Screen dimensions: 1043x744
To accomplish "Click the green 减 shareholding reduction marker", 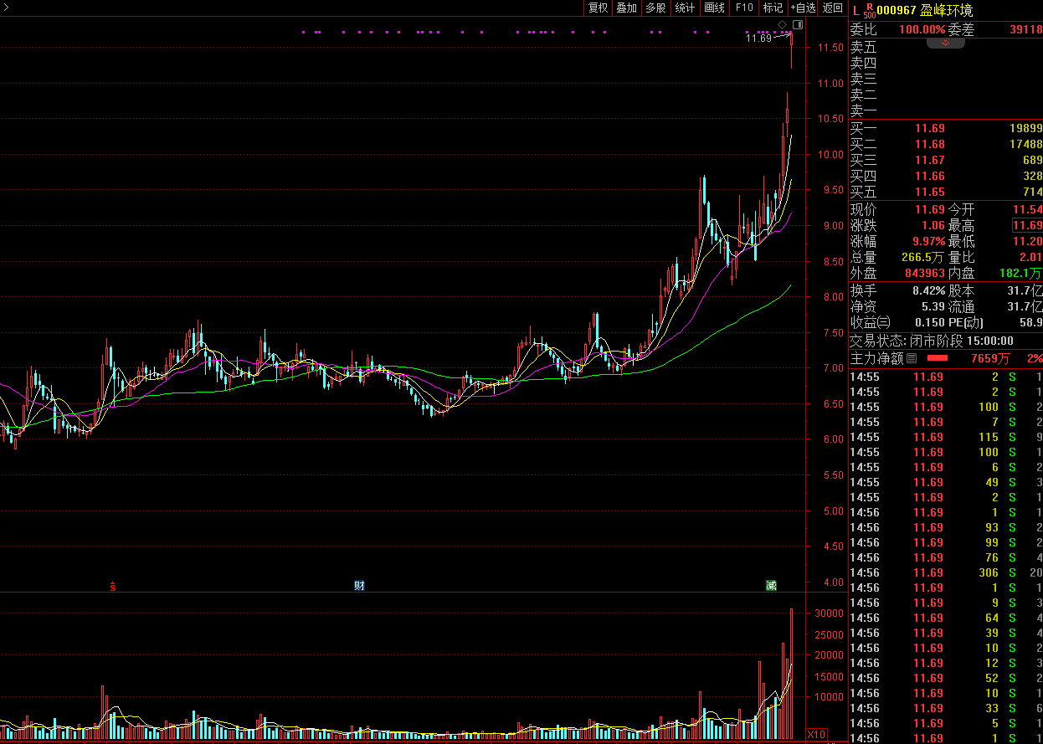I will pyautogui.click(x=771, y=586).
